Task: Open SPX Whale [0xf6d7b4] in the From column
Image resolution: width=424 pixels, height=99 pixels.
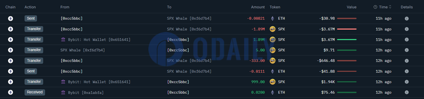Action: click(x=83, y=50)
